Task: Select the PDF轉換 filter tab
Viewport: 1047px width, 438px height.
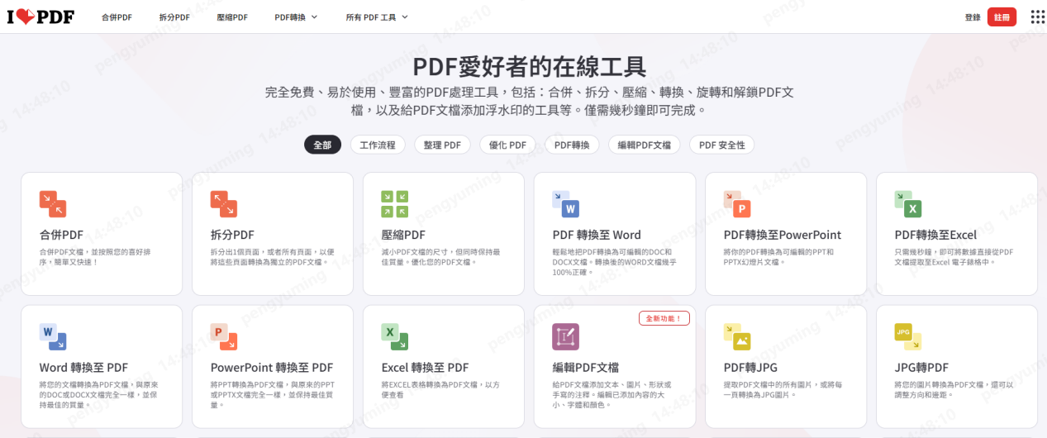Action: (572, 145)
